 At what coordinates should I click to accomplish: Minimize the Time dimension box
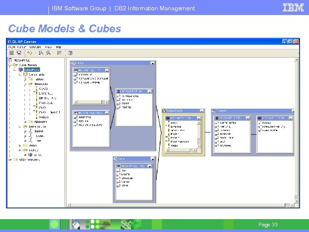(x=152, y=159)
